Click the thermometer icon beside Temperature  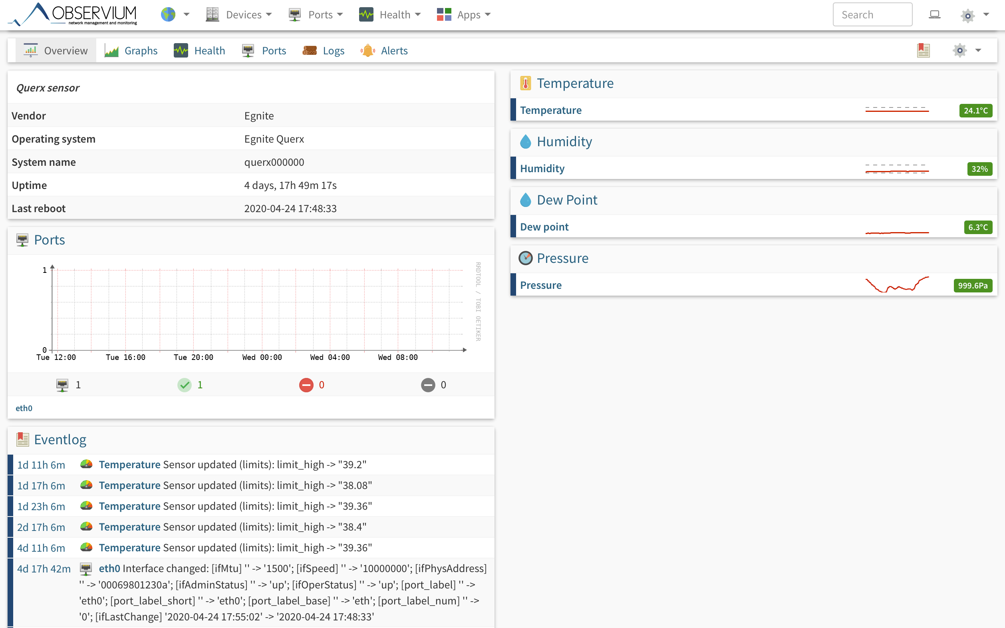click(x=525, y=83)
